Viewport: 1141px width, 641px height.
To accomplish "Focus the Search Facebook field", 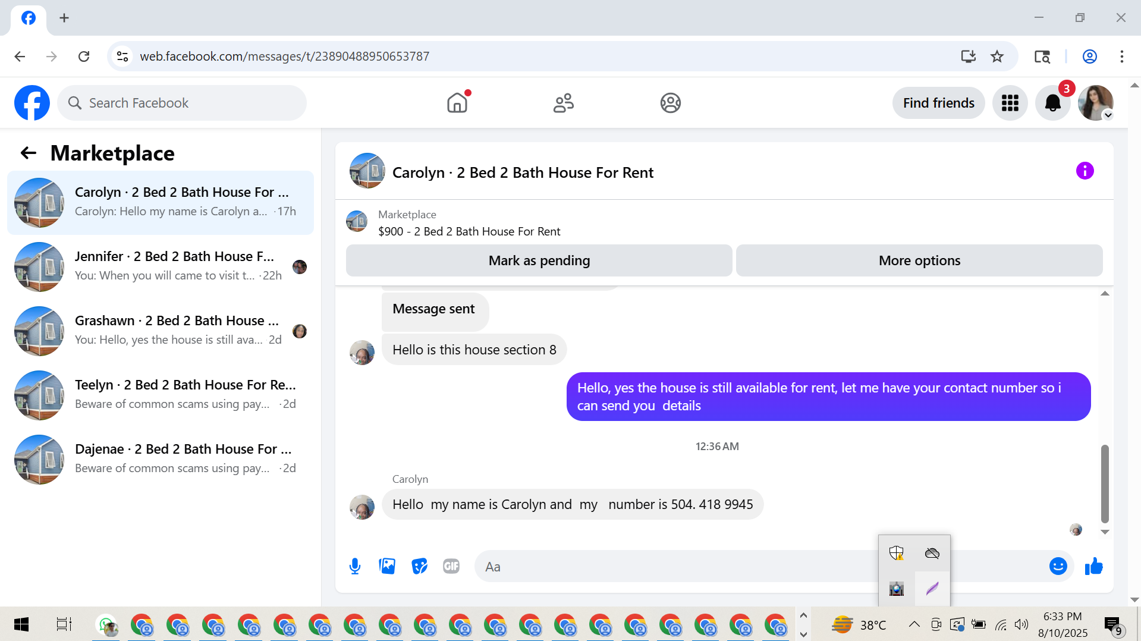I will (x=182, y=103).
